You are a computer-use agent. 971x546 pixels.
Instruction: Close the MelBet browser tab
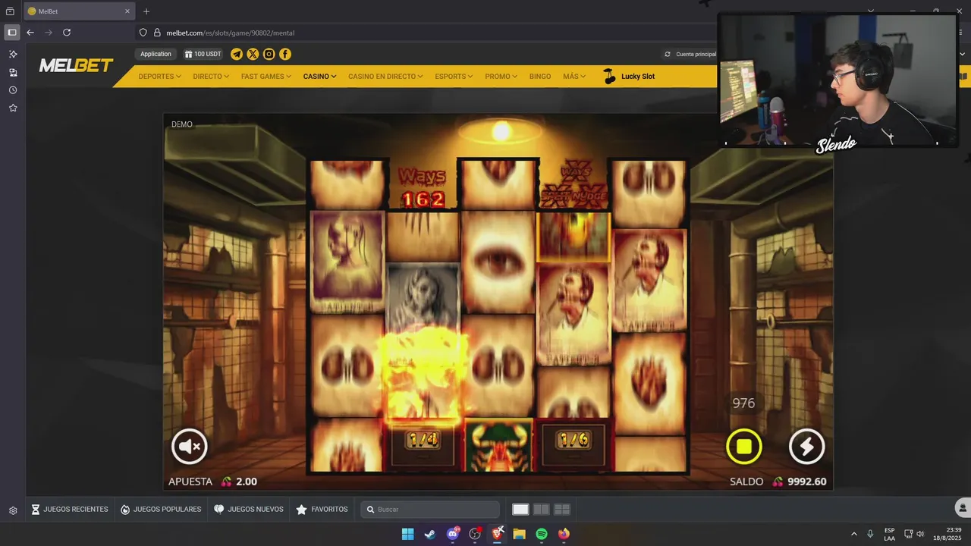tap(127, 11)
